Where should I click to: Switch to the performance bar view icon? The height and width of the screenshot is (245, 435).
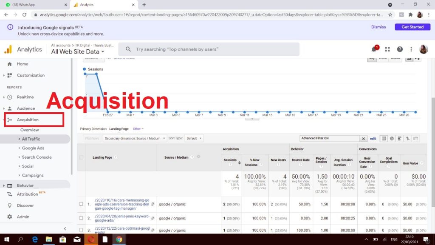coord(400,138)
